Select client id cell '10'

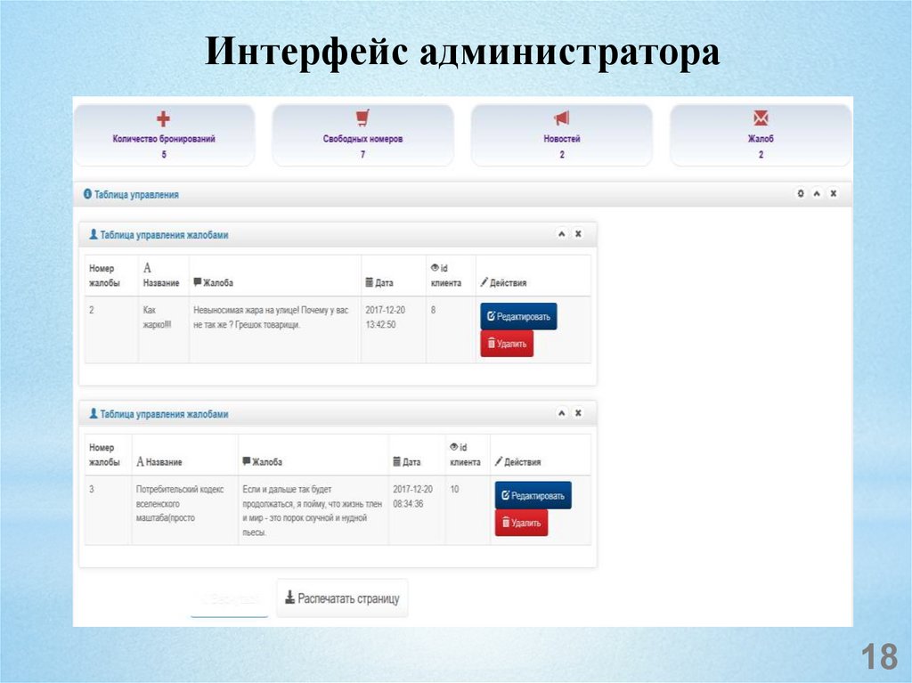[455, 489]
